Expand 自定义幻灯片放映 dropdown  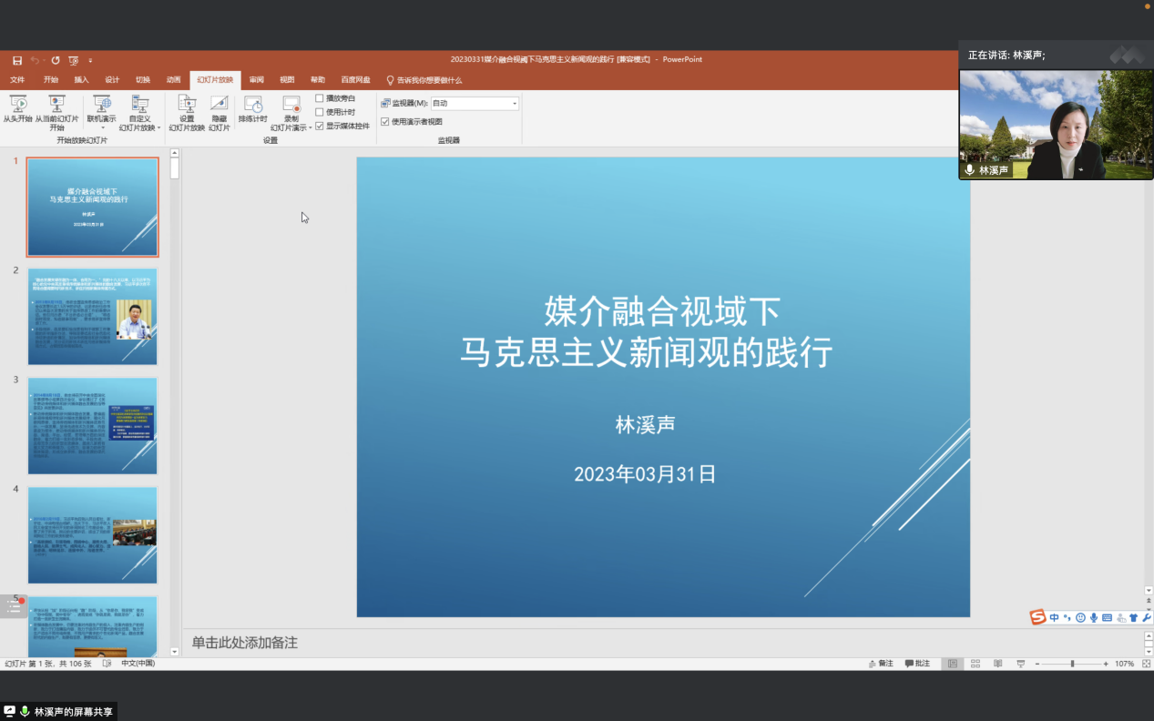click(158, 128)
